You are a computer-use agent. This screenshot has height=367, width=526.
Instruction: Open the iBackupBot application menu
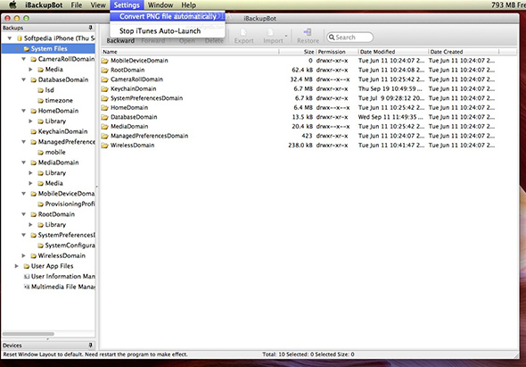44,5
